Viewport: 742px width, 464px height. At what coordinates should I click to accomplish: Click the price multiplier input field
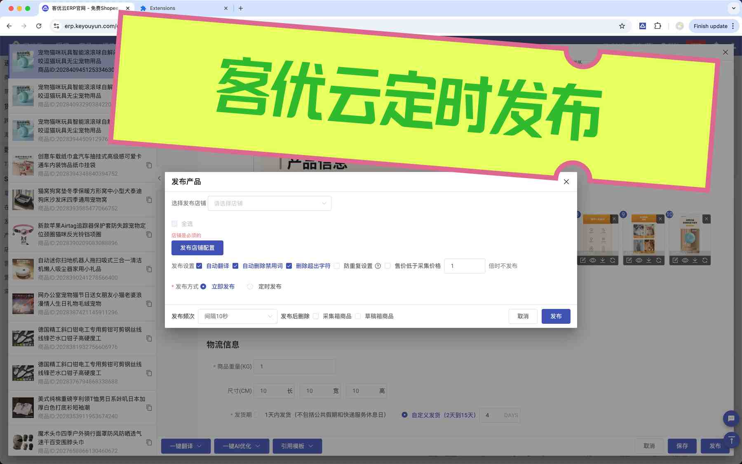[x=464, y=266]
